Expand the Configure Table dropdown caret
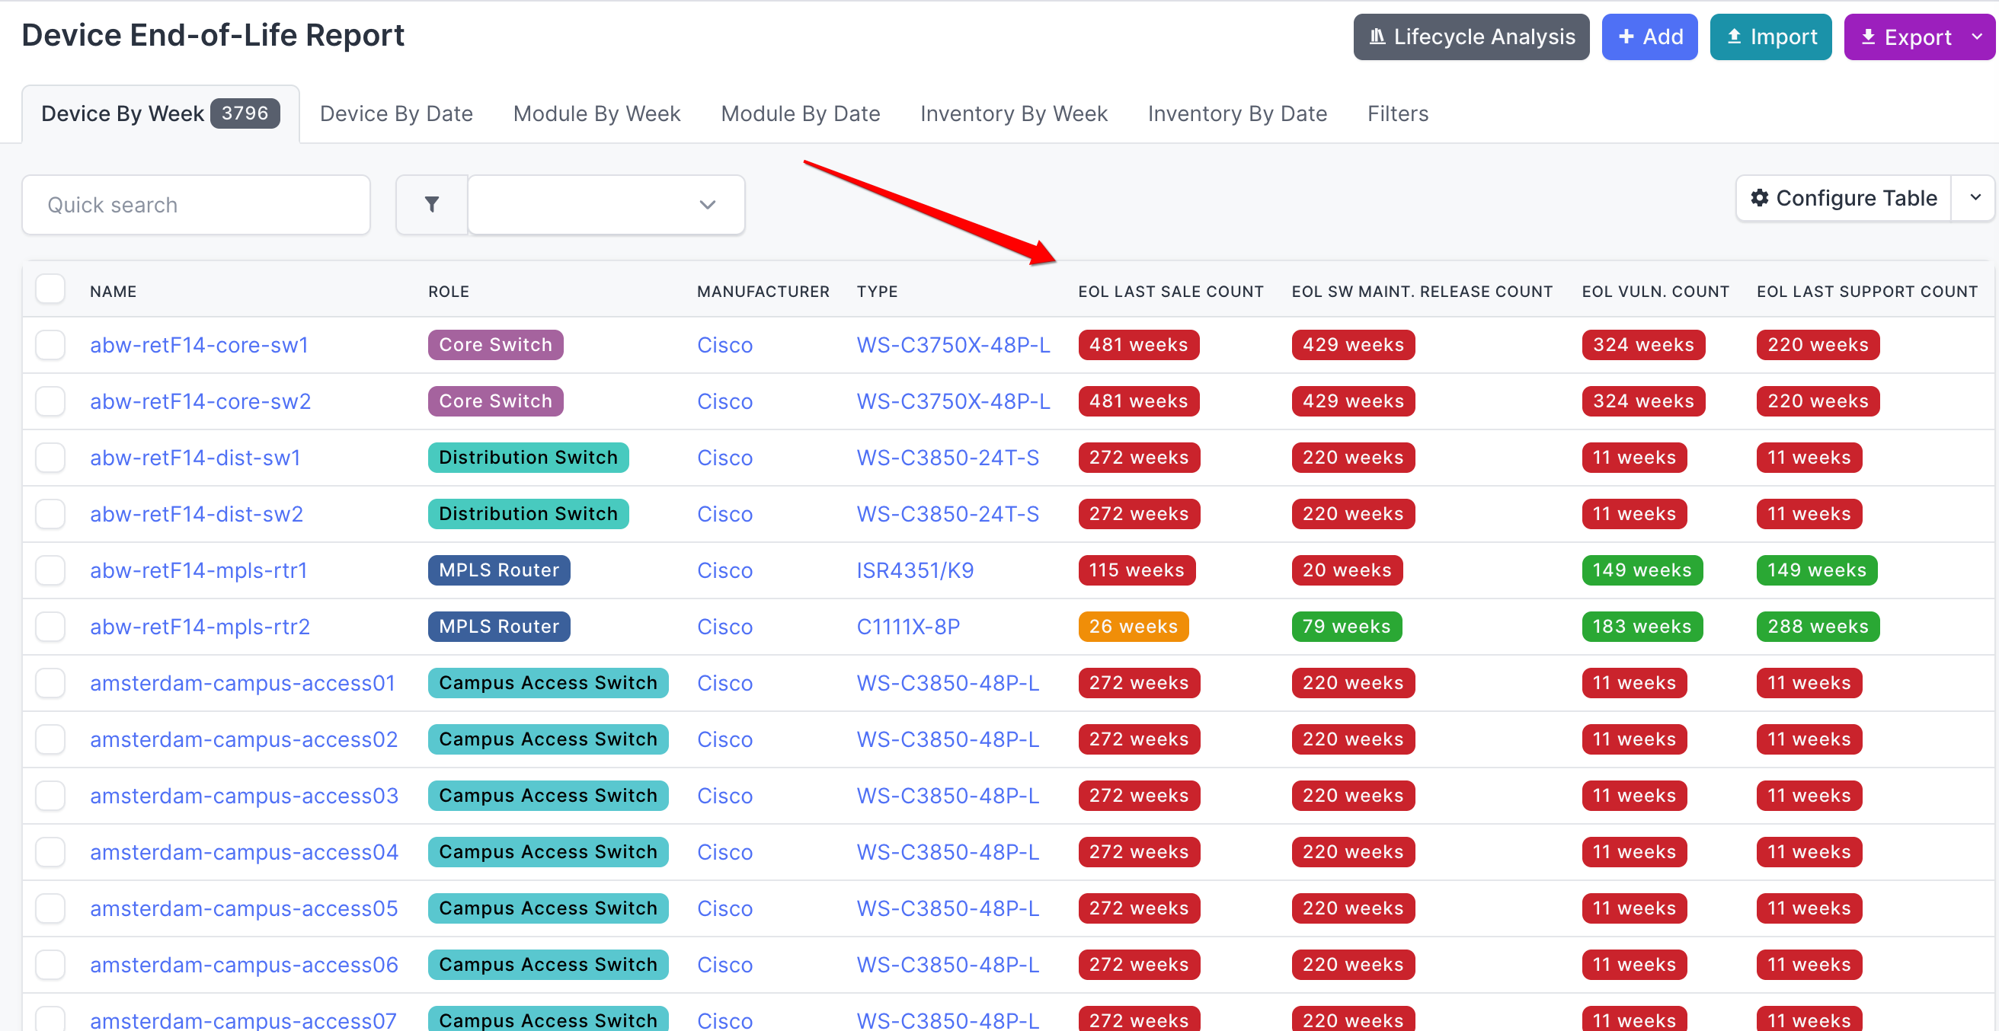 click(1975, 199)
